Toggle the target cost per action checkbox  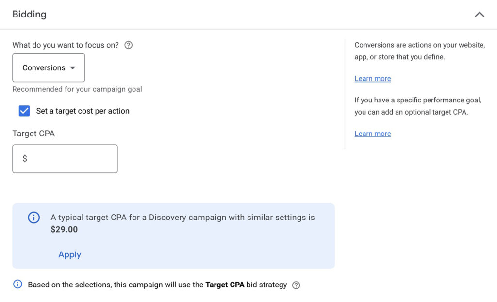[24, 111]
